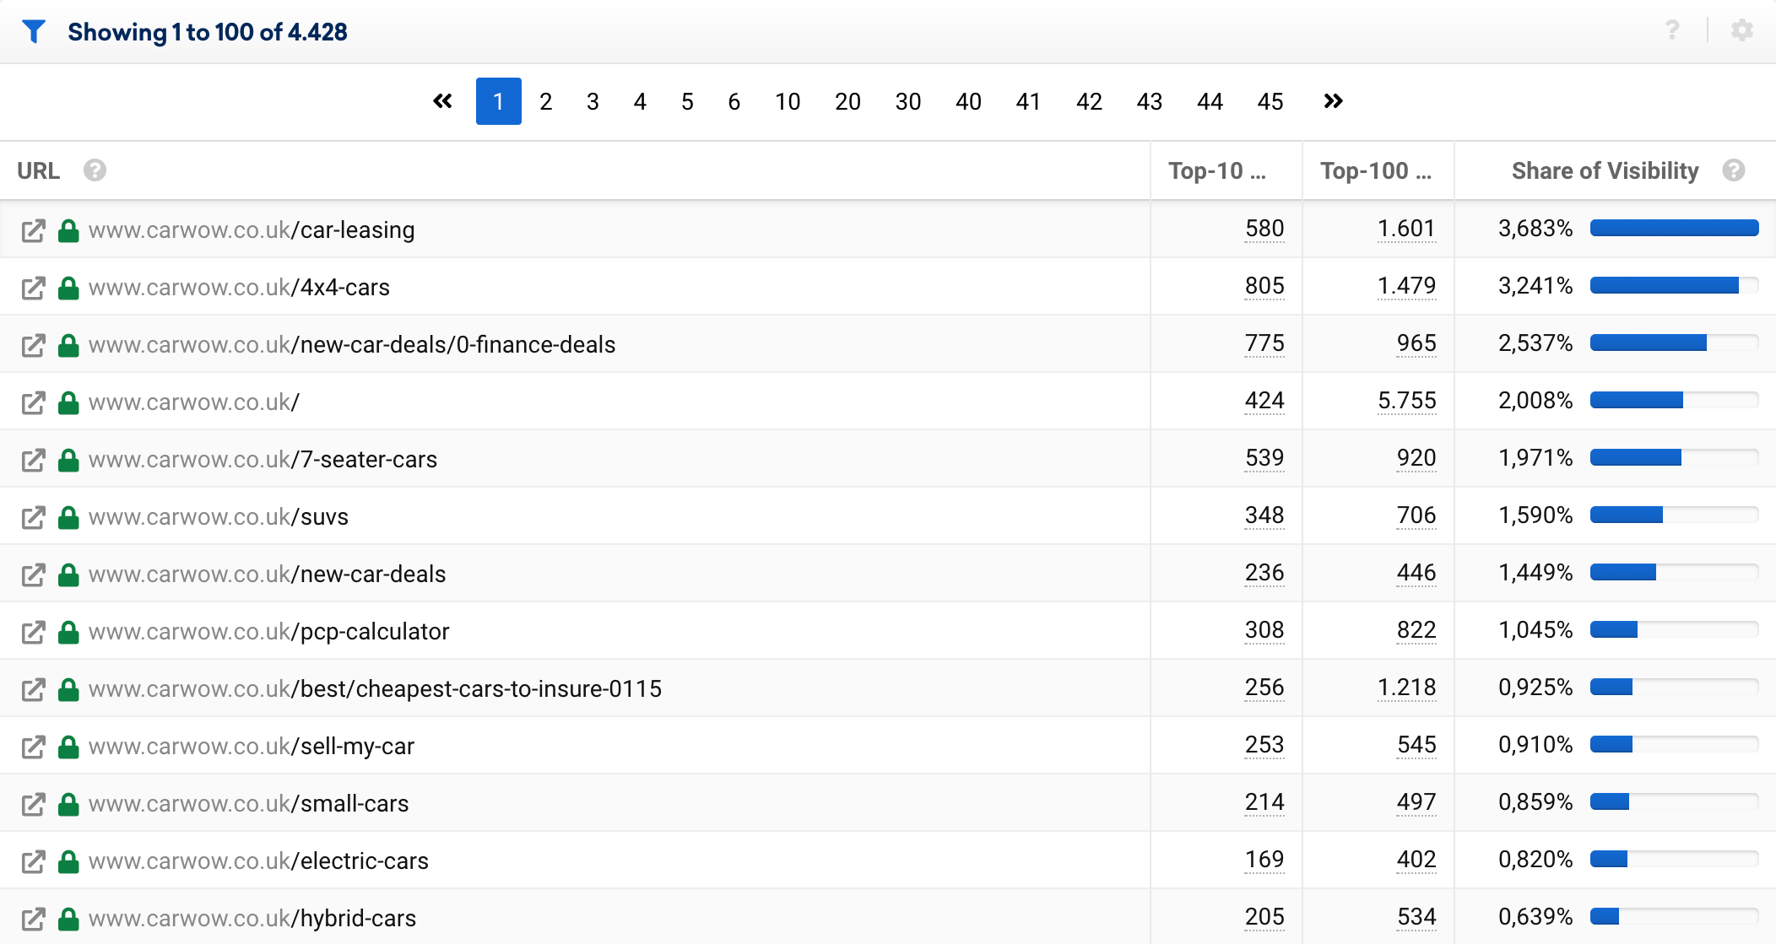Jump to page 43
Viewport: 1776px width, 944px height.
(1150, 102)
